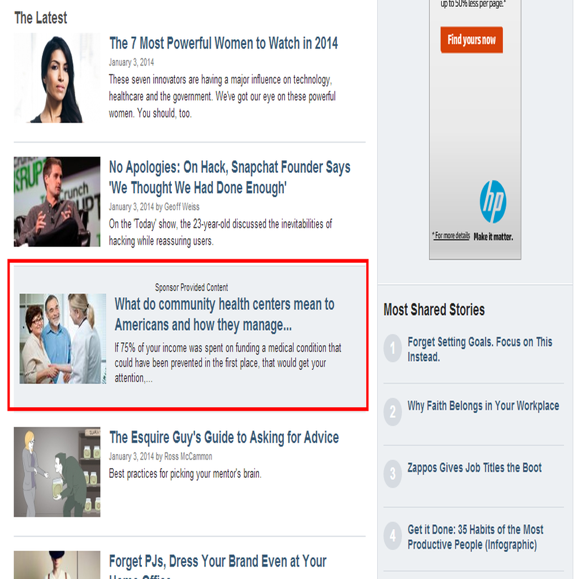Open Forget Setting Goals shared story
Viewport: 579px width, 579px height.
click(x=479, y=349)
